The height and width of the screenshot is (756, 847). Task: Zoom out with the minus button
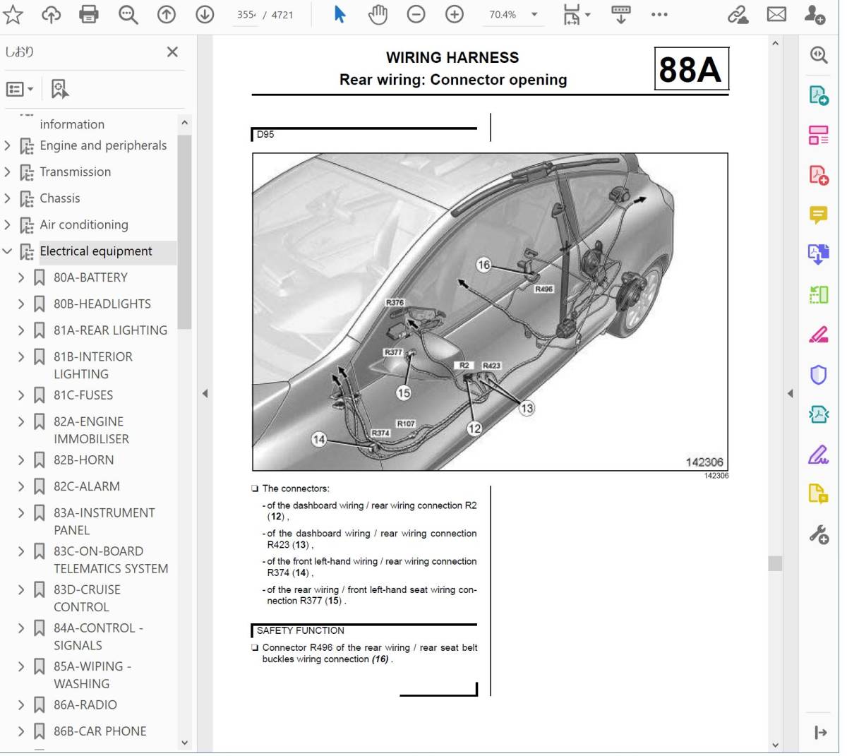pos(416,14)
